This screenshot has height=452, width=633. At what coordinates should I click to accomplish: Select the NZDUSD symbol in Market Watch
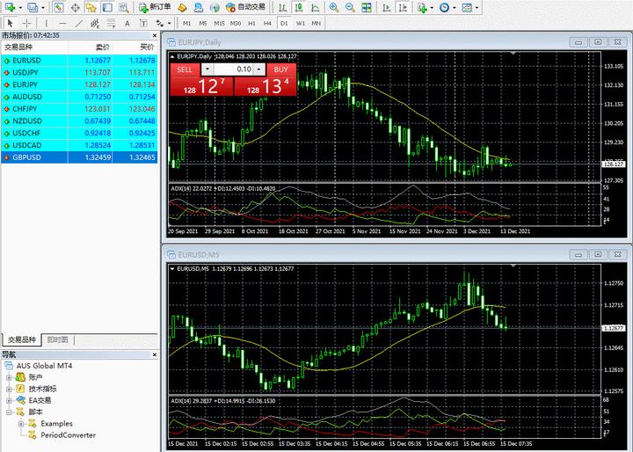[27, 121]
